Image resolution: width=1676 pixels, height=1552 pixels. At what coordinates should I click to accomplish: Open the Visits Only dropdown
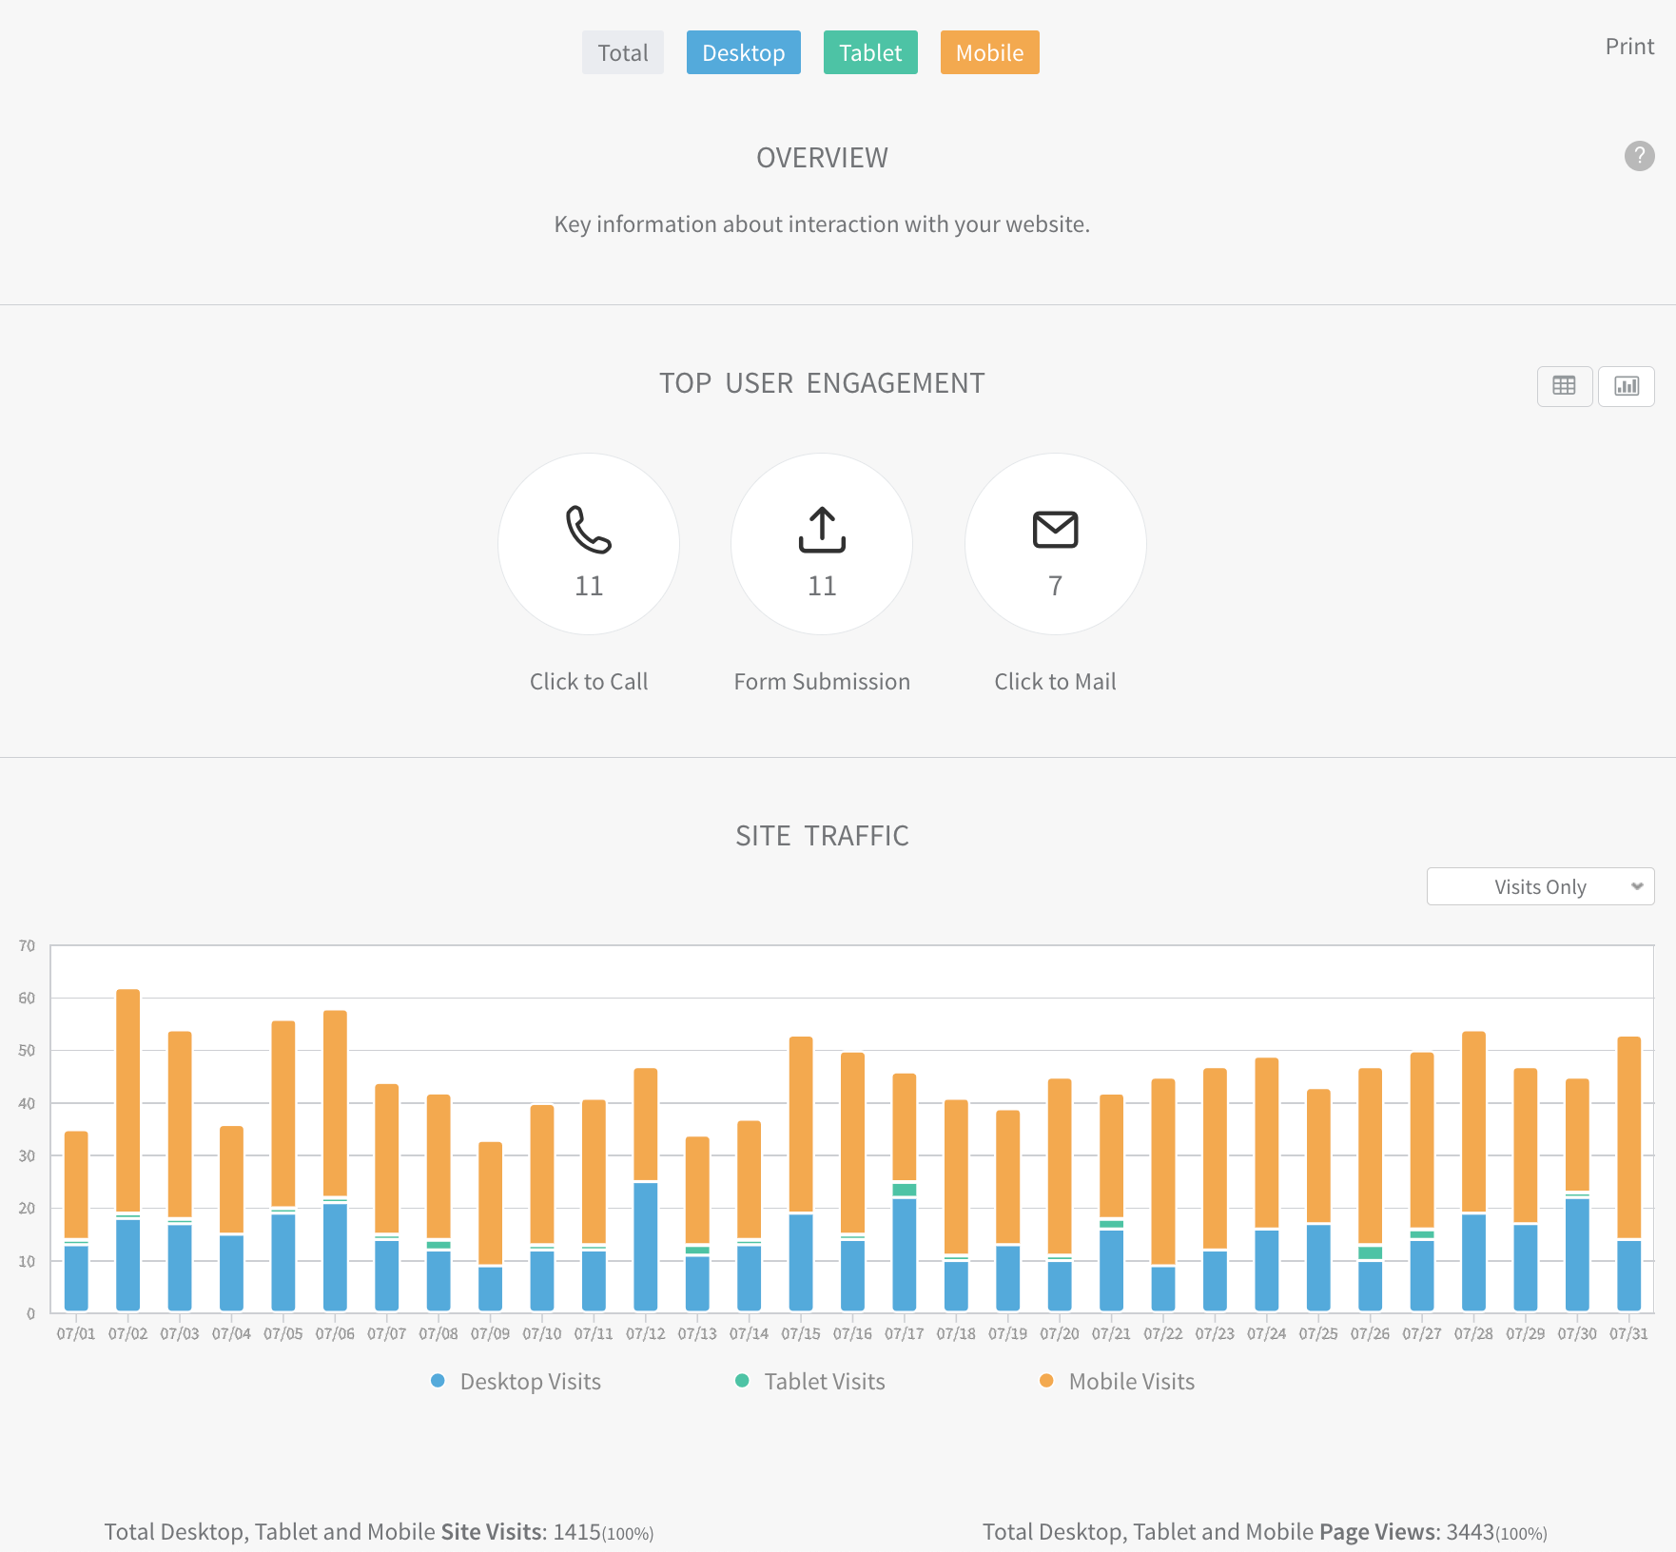click(1540, 886)
